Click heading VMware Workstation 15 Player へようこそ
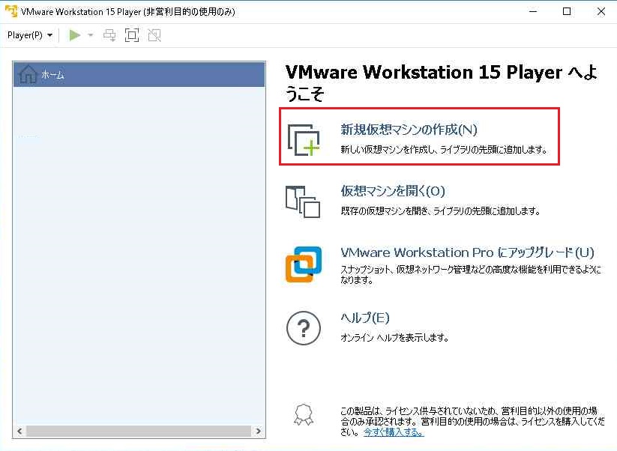617x451 pixels. tap(442, 83)
